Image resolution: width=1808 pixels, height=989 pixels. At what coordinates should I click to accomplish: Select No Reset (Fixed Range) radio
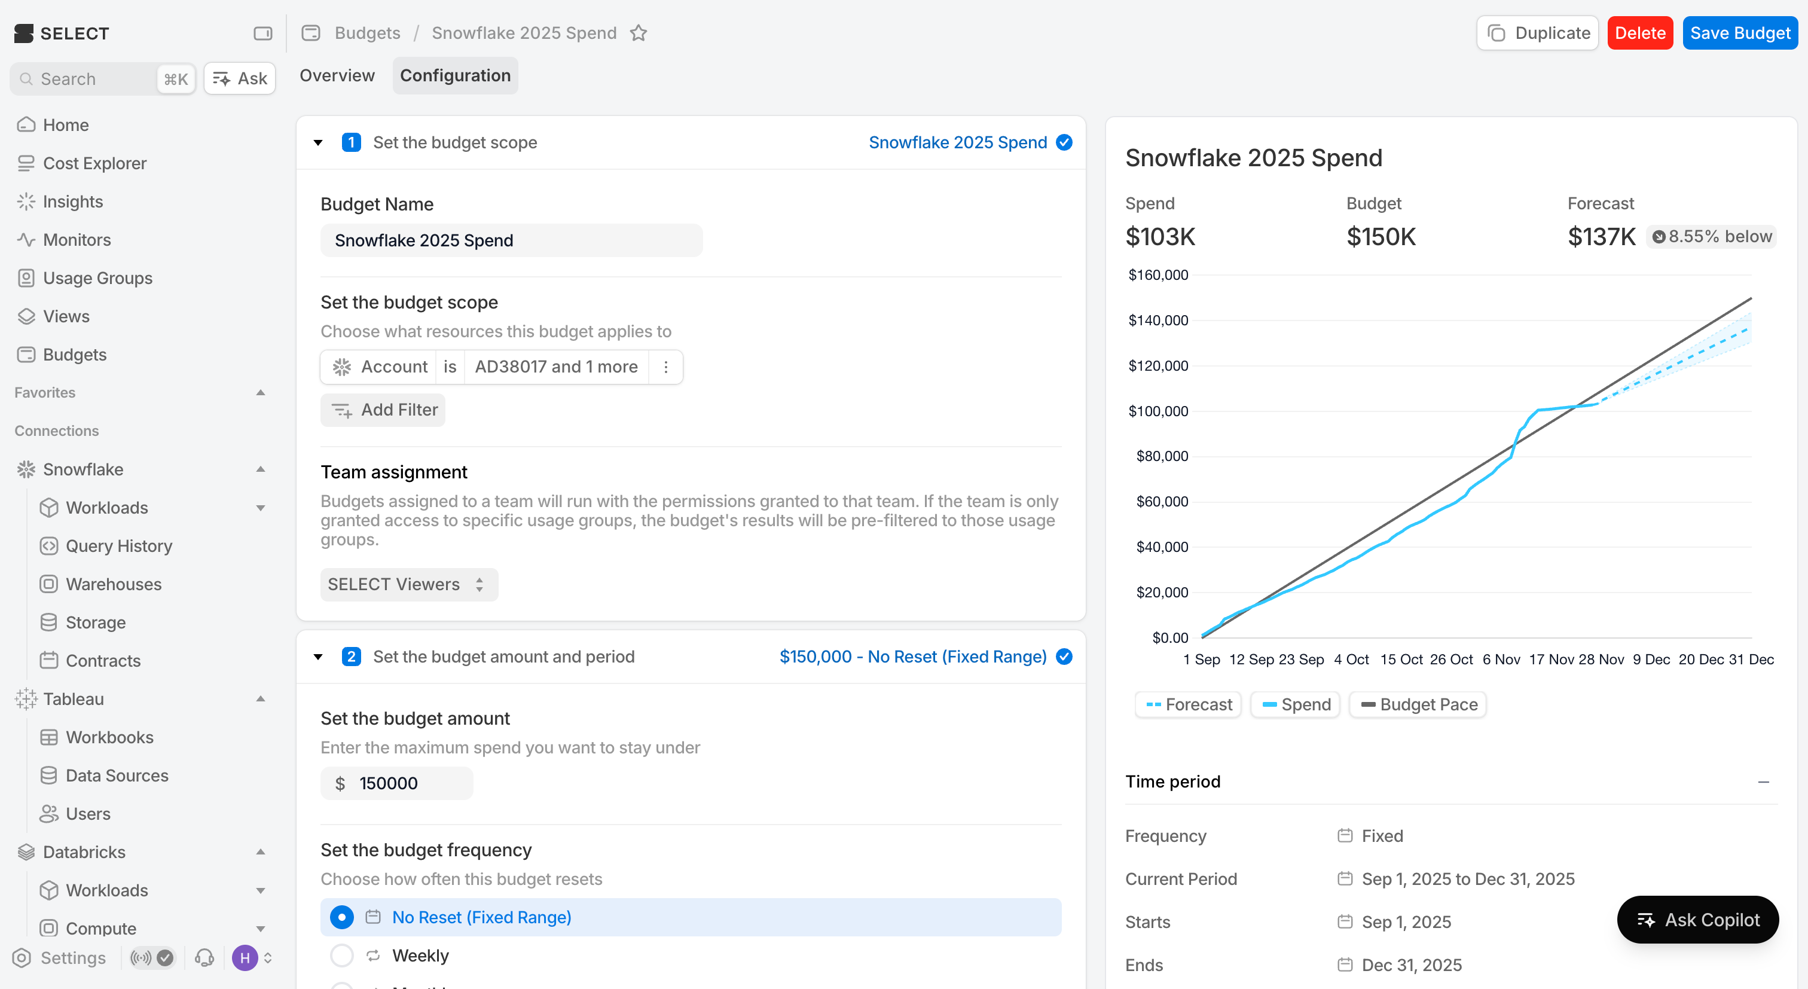pyautogui.click(x=342, y=917)
